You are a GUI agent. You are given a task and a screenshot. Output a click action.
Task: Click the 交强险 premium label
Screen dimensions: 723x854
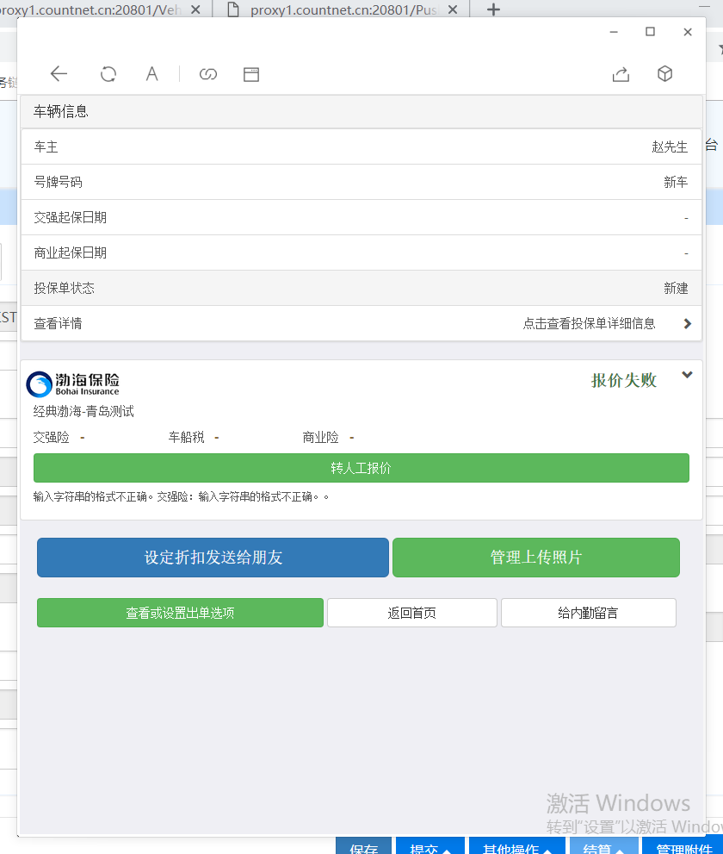51,438
